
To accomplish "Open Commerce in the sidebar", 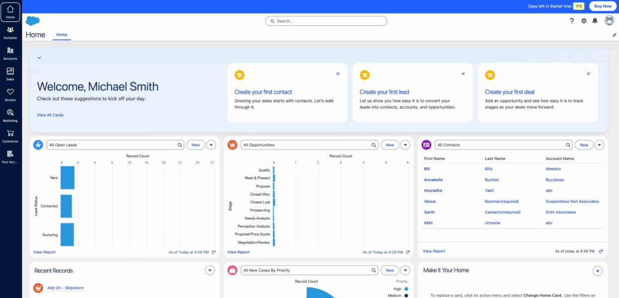I will [x=10, y=136].
